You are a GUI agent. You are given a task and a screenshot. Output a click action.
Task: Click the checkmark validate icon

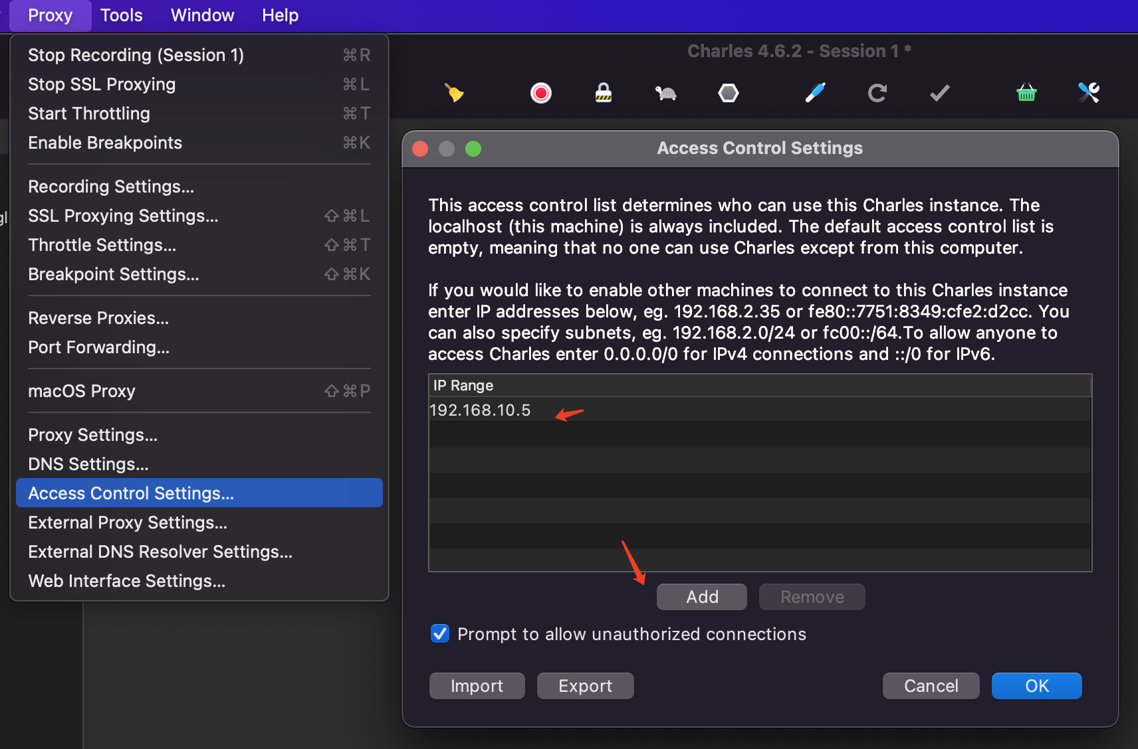coord(939,93)
